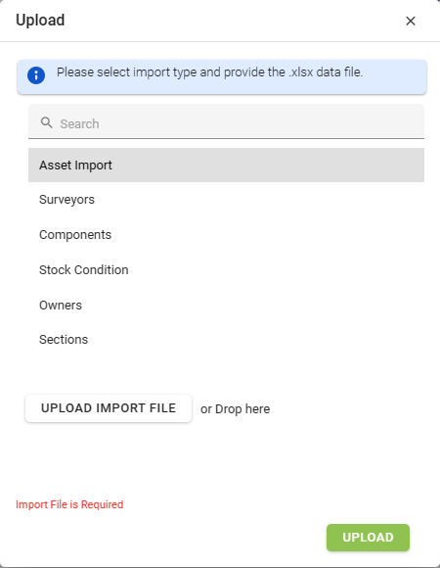
Task: Click empty blue banner area after instruction text
Action: pos(394,76)
